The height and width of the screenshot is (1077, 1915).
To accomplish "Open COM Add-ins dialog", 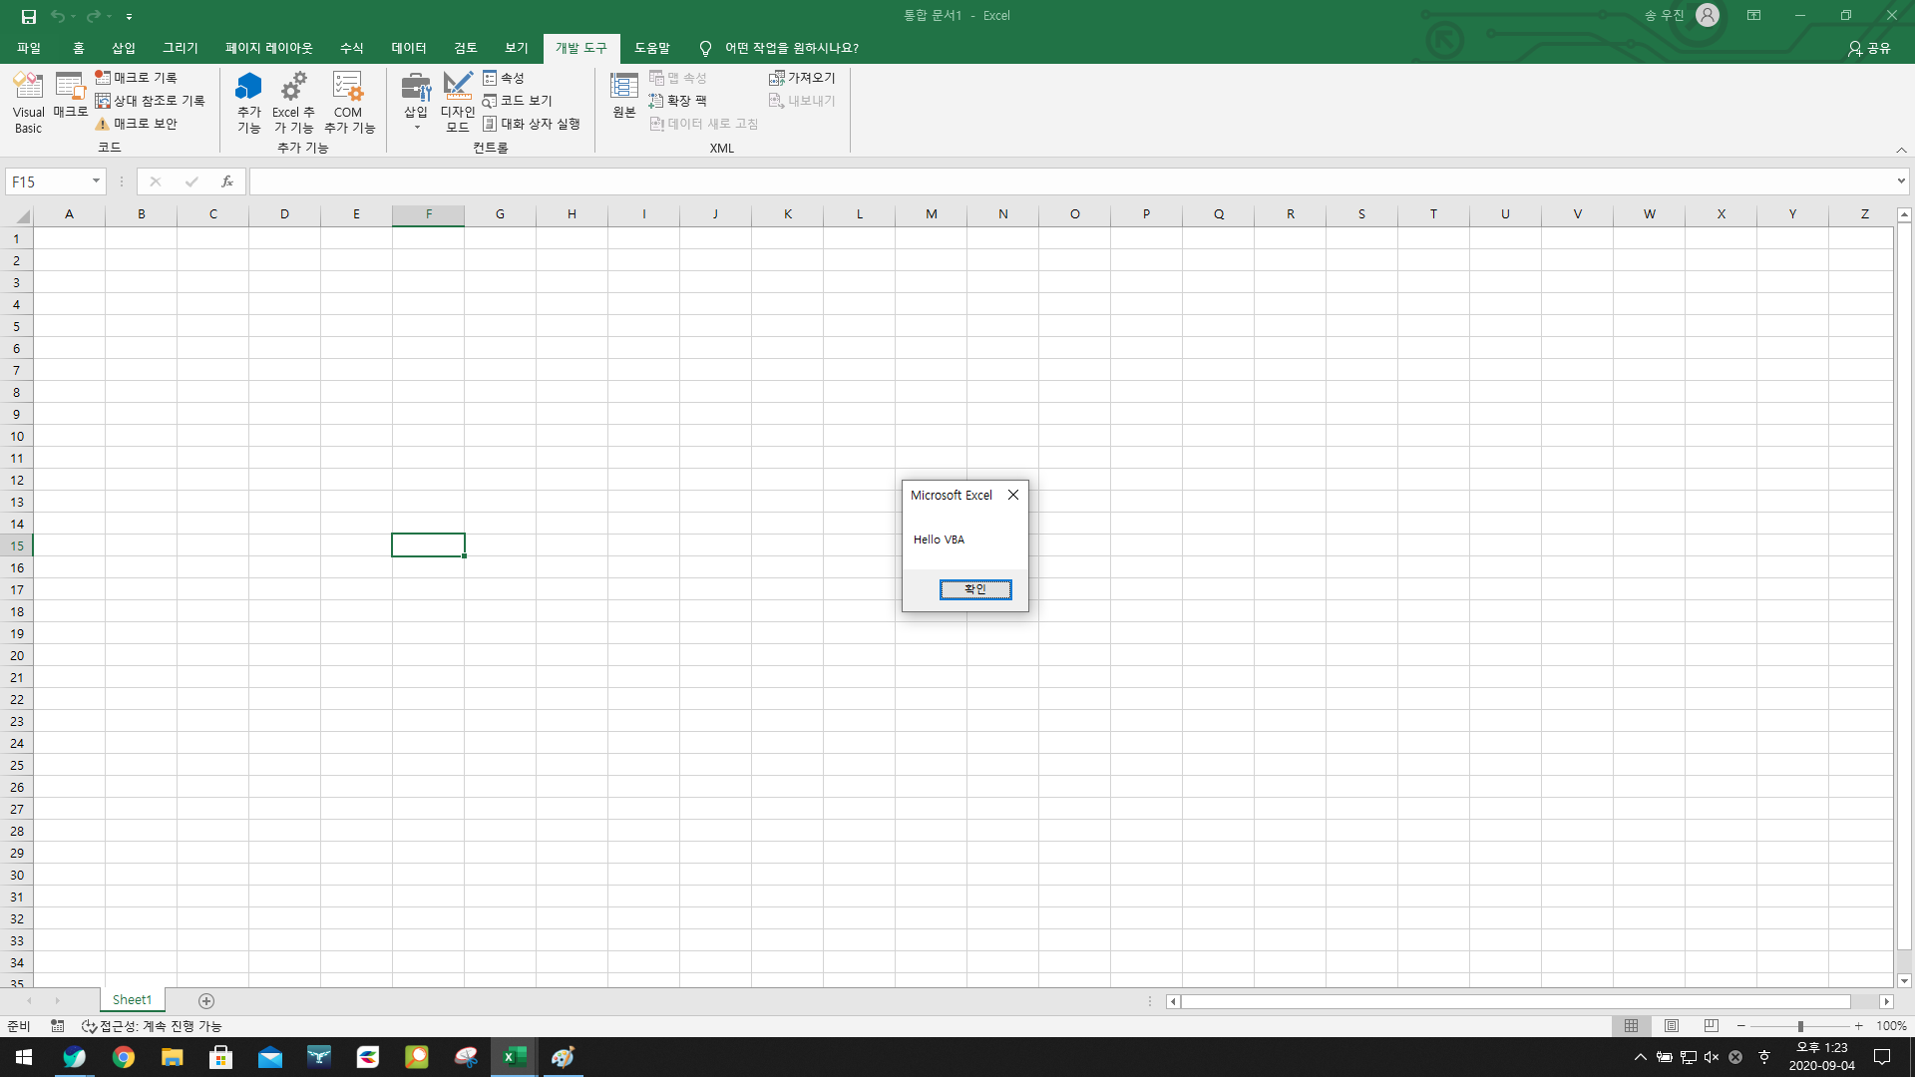I will pyautogui.click(x=348, y=101).
